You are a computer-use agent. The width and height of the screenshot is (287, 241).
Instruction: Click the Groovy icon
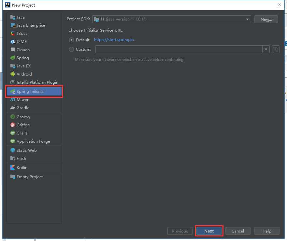pos(13,117)
